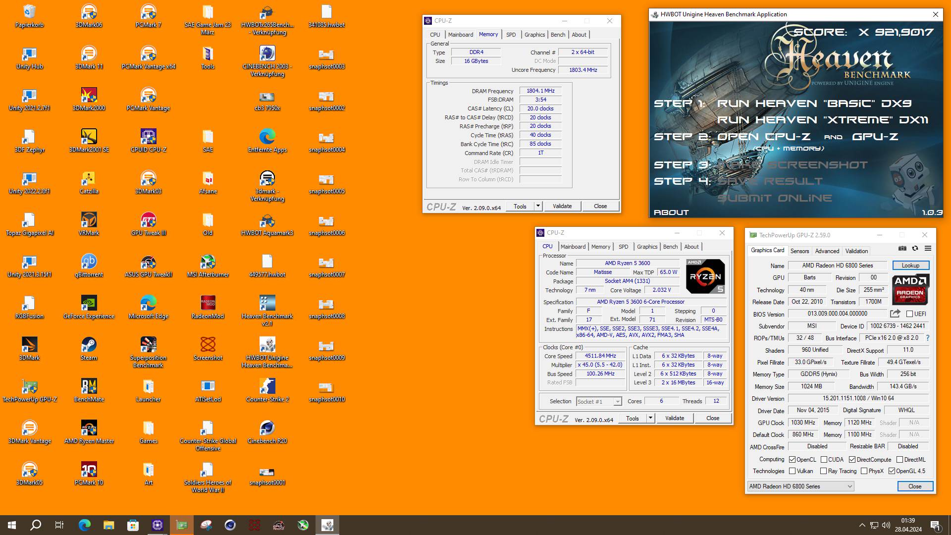The image size is (951, 535).
Task: Click the Bus Interface question mark in GPU-Z
Action: pyautogui.click(x=927, y=338)
